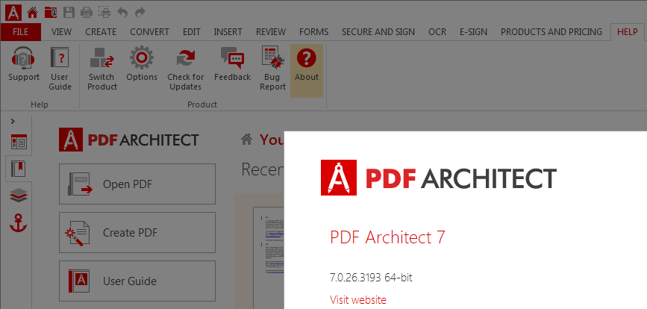Screen dimensions: 647x309
Task: Click the Visit website link
Action: pos(358,299)
